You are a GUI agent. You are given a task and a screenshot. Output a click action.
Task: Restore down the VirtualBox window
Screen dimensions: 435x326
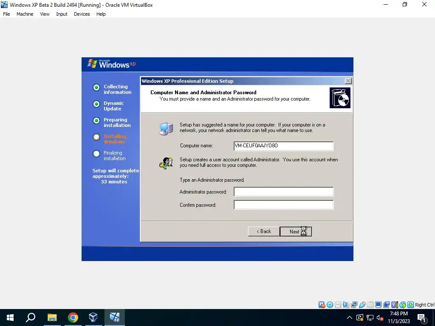point(405,4)
